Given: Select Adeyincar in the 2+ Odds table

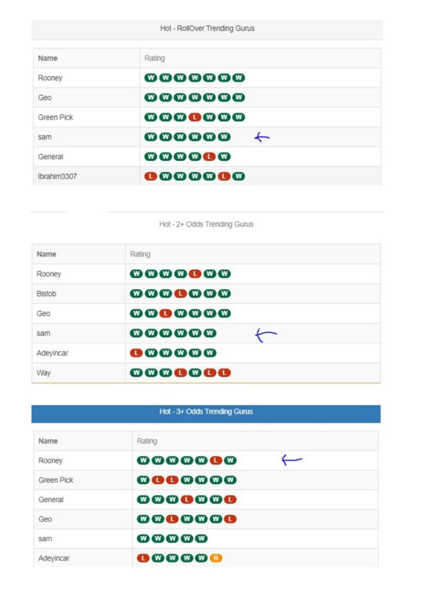Looking at the screenshot, I should [x=52, y=353].
